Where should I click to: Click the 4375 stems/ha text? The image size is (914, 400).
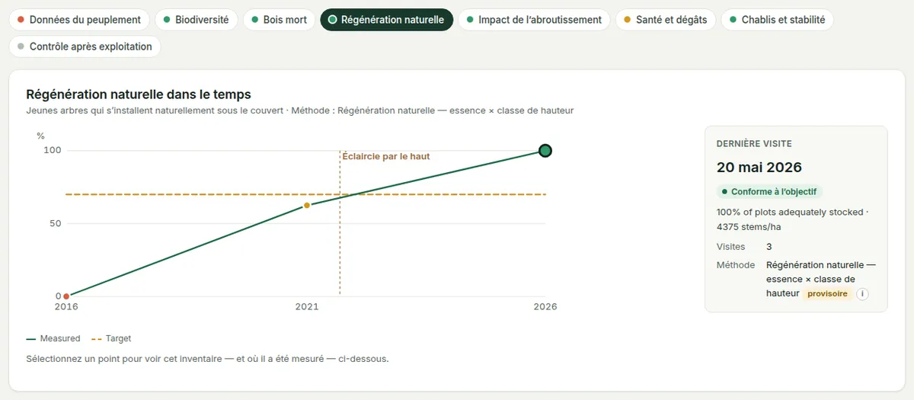pyautogui.click(x=749, y=227)
